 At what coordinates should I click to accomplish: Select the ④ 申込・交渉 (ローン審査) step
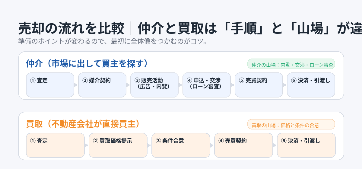(x=207, y=85)
